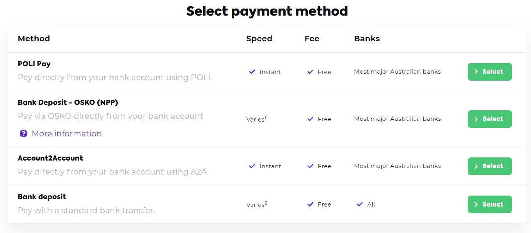Click the Account2Account method title
The image size is (531, 233).
click(x=50, y=158)
